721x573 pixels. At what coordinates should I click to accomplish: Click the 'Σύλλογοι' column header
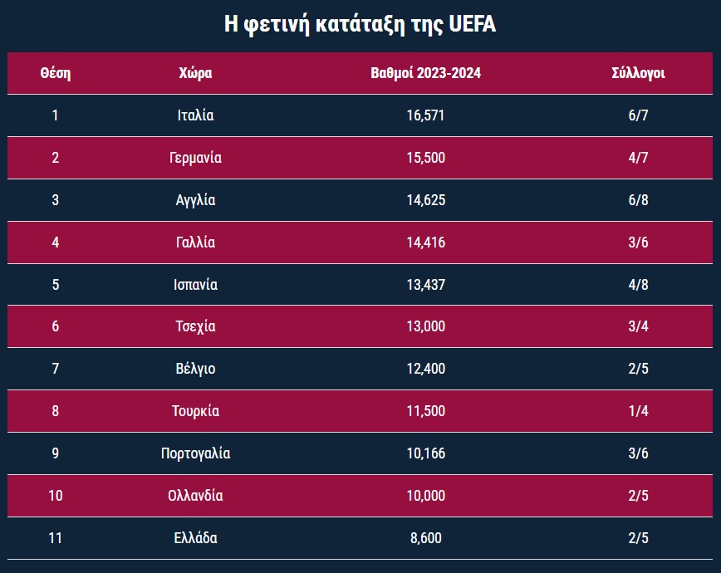point(638,72)
